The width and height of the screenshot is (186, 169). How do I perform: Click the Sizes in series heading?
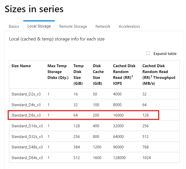34,9
